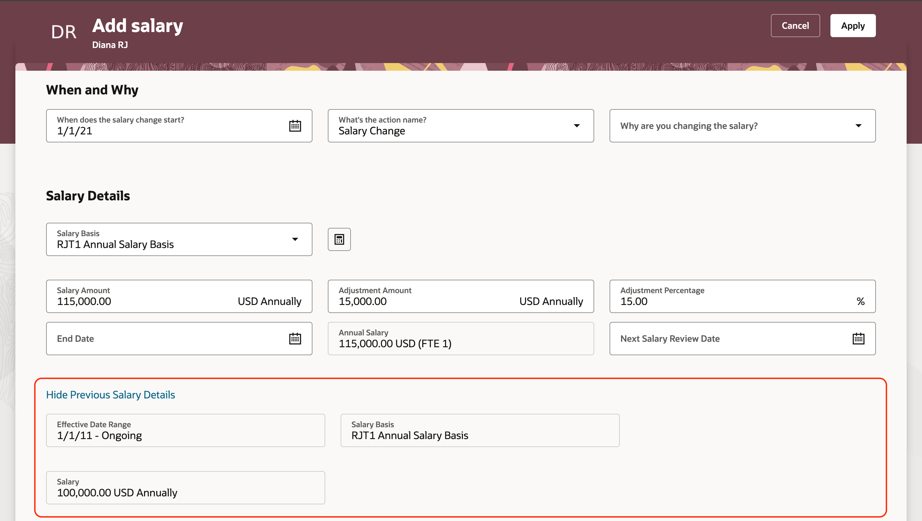This screenshot has width=922, height=521.
Task: Click the DR employee avatar badge
Action: (x=65, y=31)
